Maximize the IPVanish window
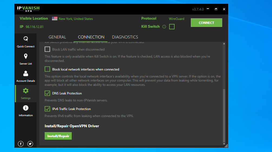Image resolution: width=272 pixels, height=152 pixels. 216,9
